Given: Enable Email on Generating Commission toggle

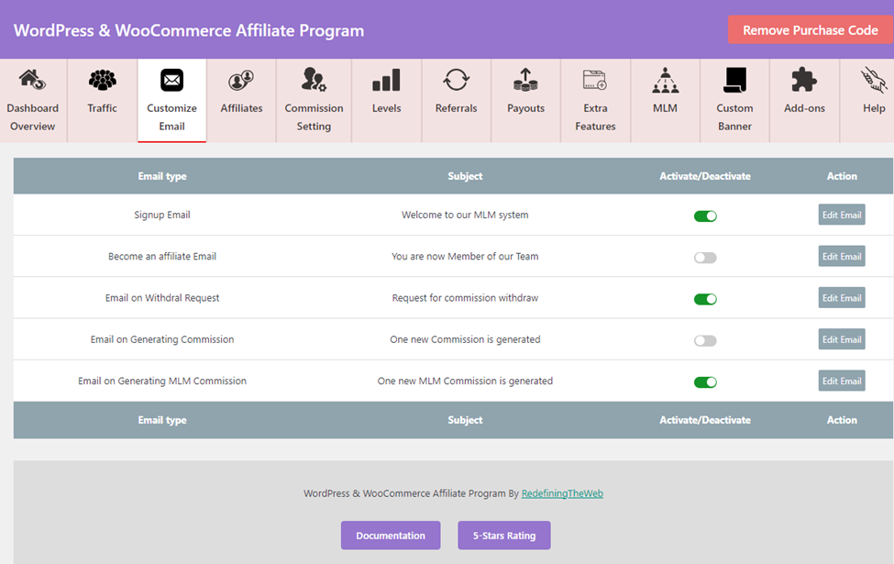Looking at the screenshot, I should 705,341.
